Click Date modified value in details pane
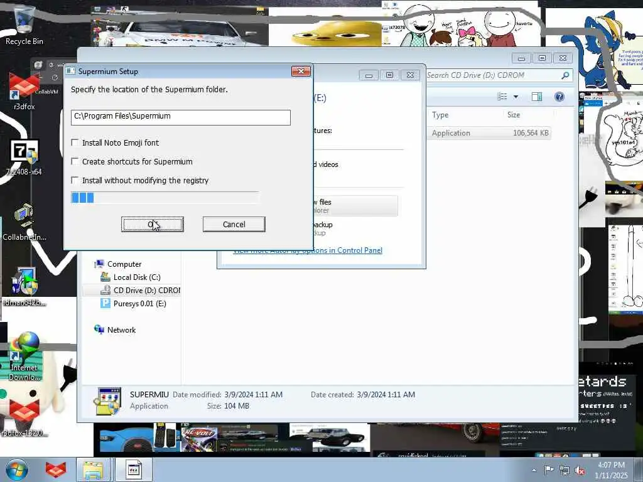This screenshot has width=643, height=482. point(253,394)
